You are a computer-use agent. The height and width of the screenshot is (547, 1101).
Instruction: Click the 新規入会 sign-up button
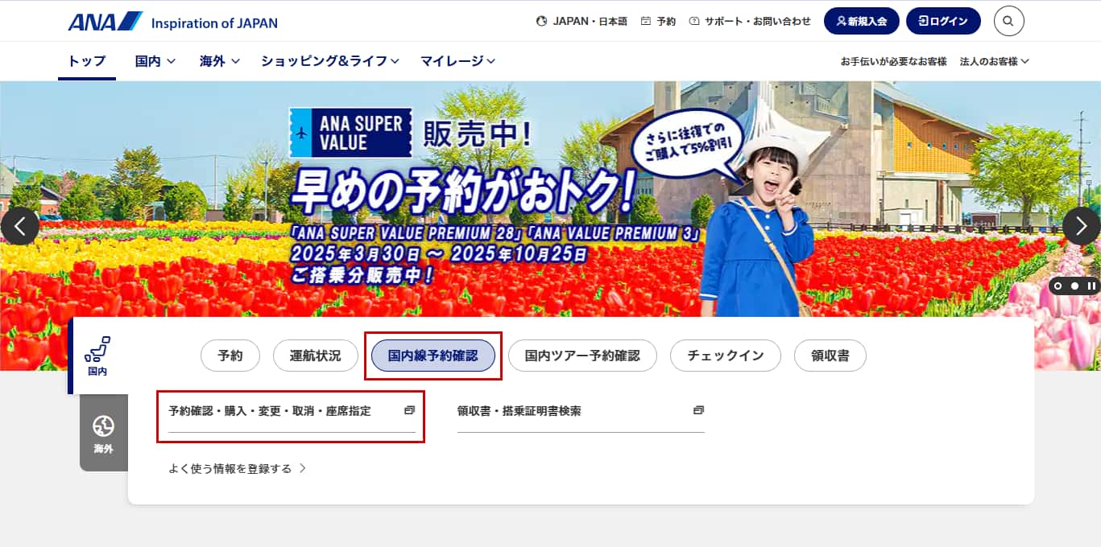(861, 22)
